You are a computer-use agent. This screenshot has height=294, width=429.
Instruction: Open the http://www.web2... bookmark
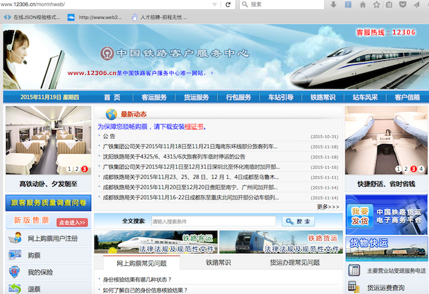point(95,17)
